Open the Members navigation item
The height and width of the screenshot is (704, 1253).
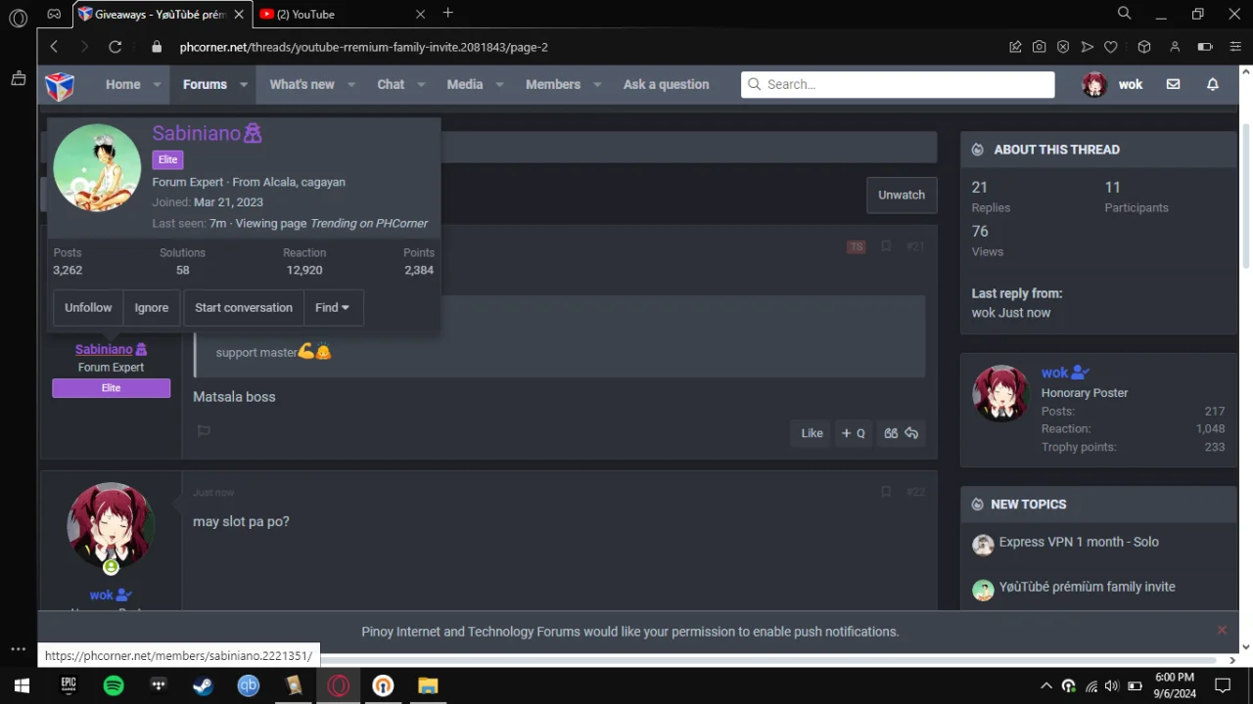point(553,85)
